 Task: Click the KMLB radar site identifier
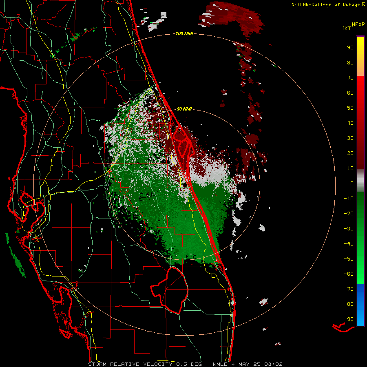(221, 364)
